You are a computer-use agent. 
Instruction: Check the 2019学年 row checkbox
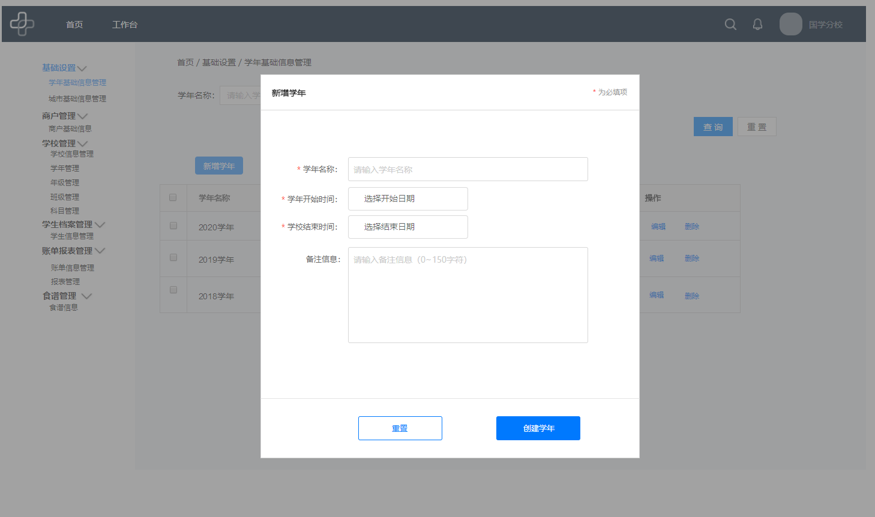[173, 257]
